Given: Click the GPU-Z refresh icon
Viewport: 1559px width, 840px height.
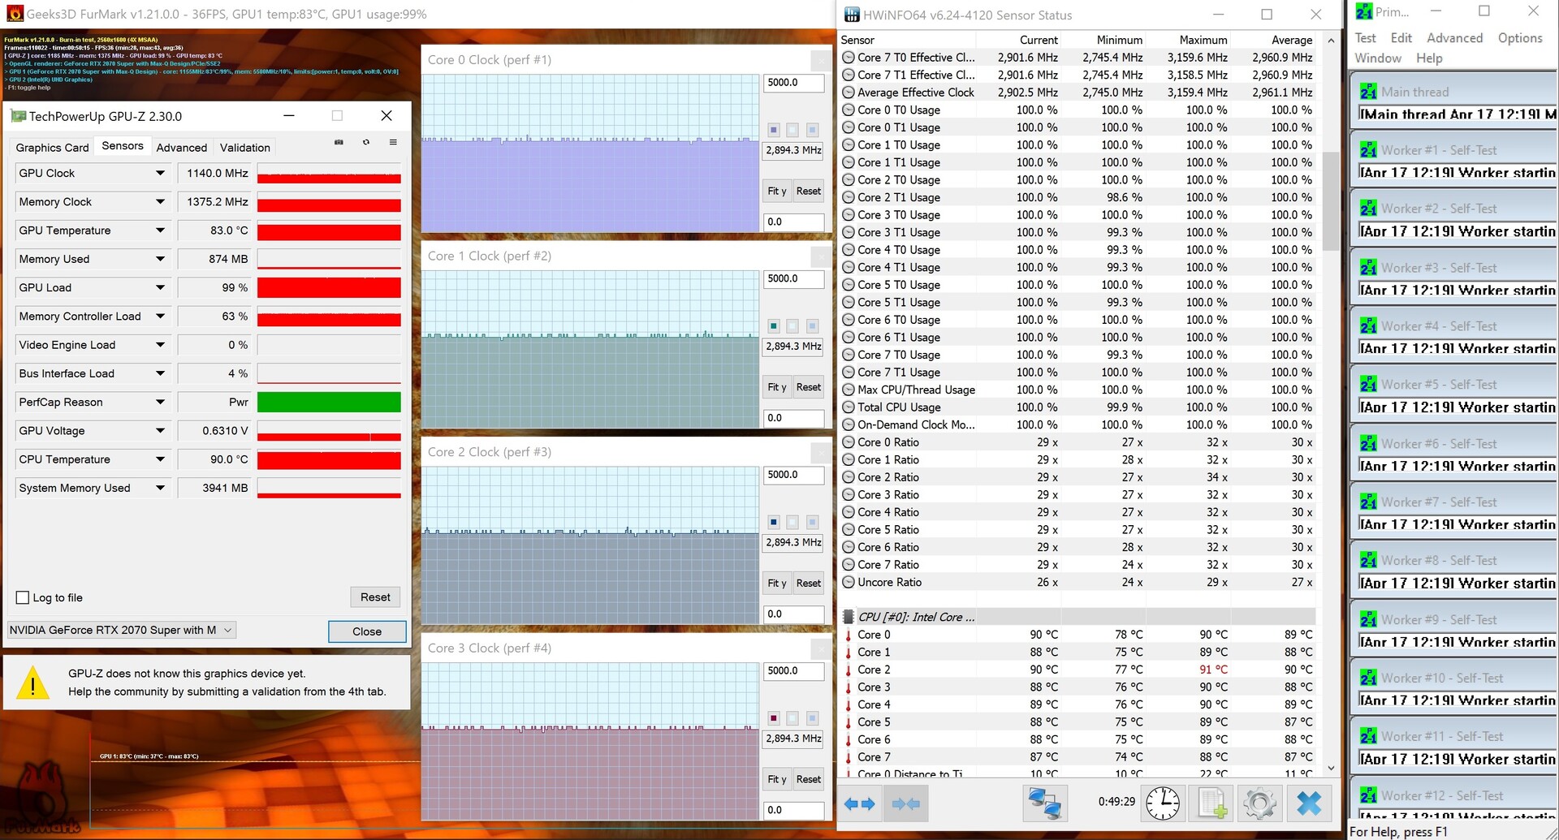Looking at the screenshot, I should (x=366, y=143).
